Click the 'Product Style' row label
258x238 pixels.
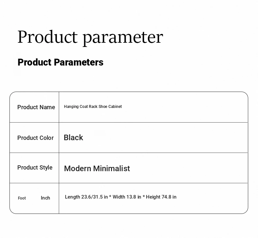pos(35,168)
